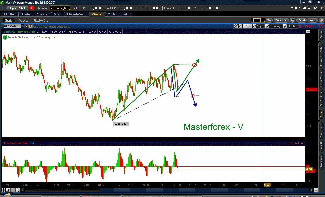Switch to the Prophet sub-tab
325x197 pixels.
point(23,21)
